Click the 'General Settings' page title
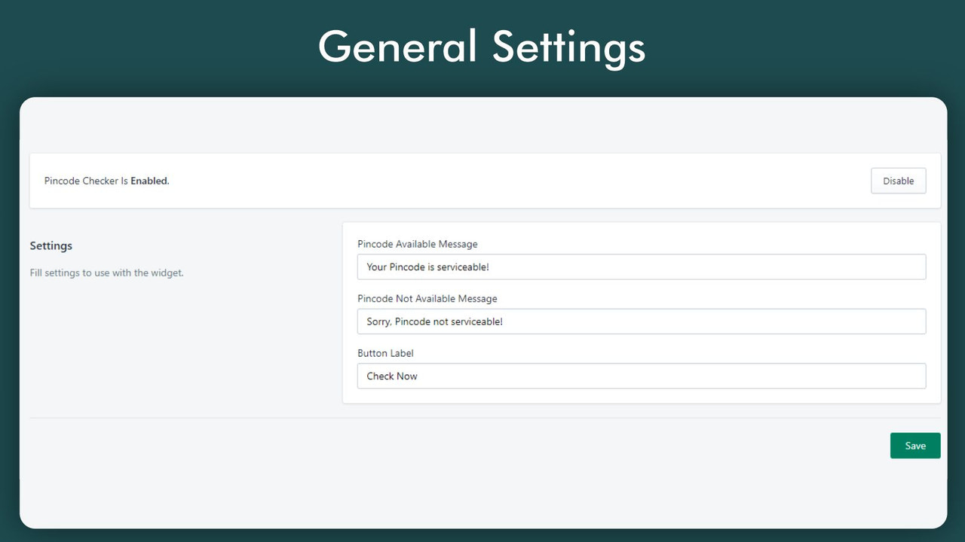This screenshot has height=542, width=965. (x=482, y=47)
